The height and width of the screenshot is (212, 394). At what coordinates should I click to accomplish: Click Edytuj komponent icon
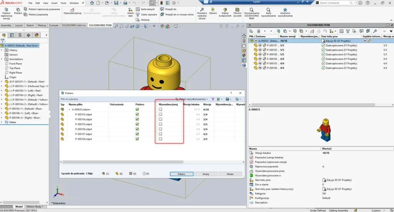[x=225, y=10]
